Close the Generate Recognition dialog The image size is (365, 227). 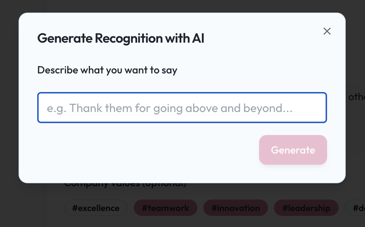tap(327, 31)
